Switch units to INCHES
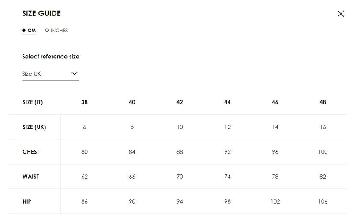 coord(56,31)
